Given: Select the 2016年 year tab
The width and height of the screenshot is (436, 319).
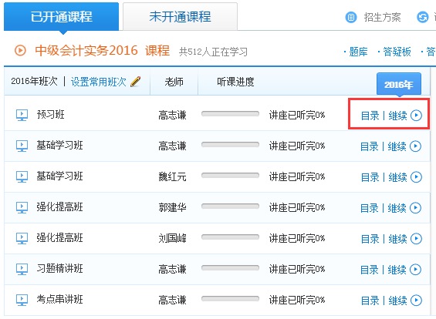Looking at the screenshot, I should click(x=399, y=84).
